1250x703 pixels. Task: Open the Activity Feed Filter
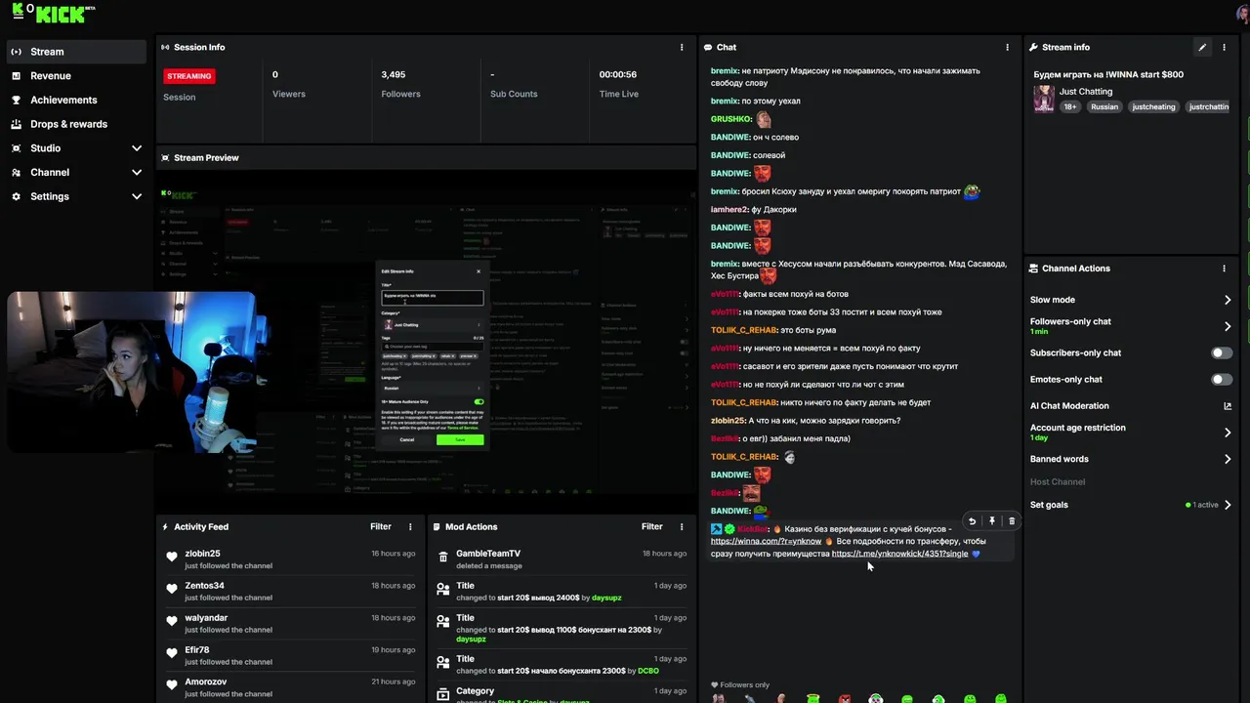coord(381,526)
